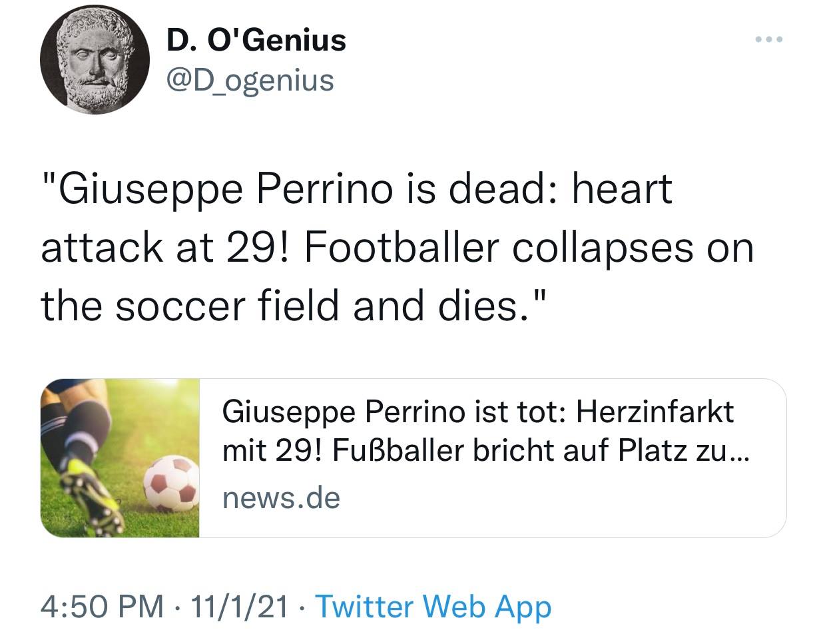The height and width of the screenshot is (636, 827).
Task: Click the 4:50 PM timestamp
Action: pos(102,606)
